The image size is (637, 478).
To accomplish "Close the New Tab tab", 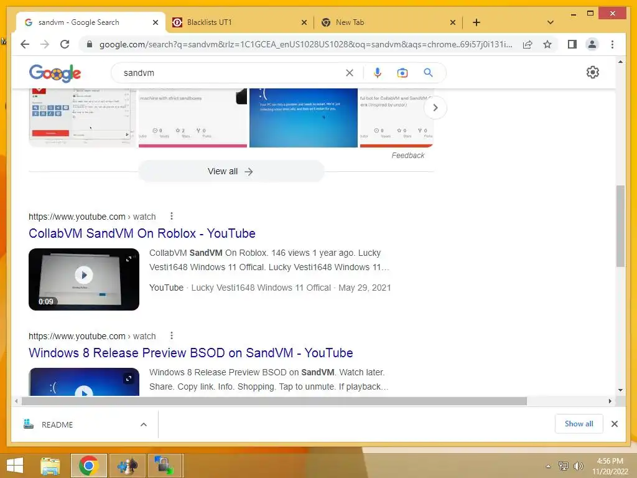I will point(453,22).
